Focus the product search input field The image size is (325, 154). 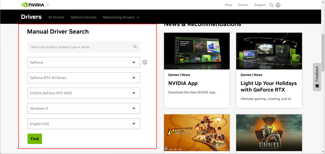pos(84,47)
